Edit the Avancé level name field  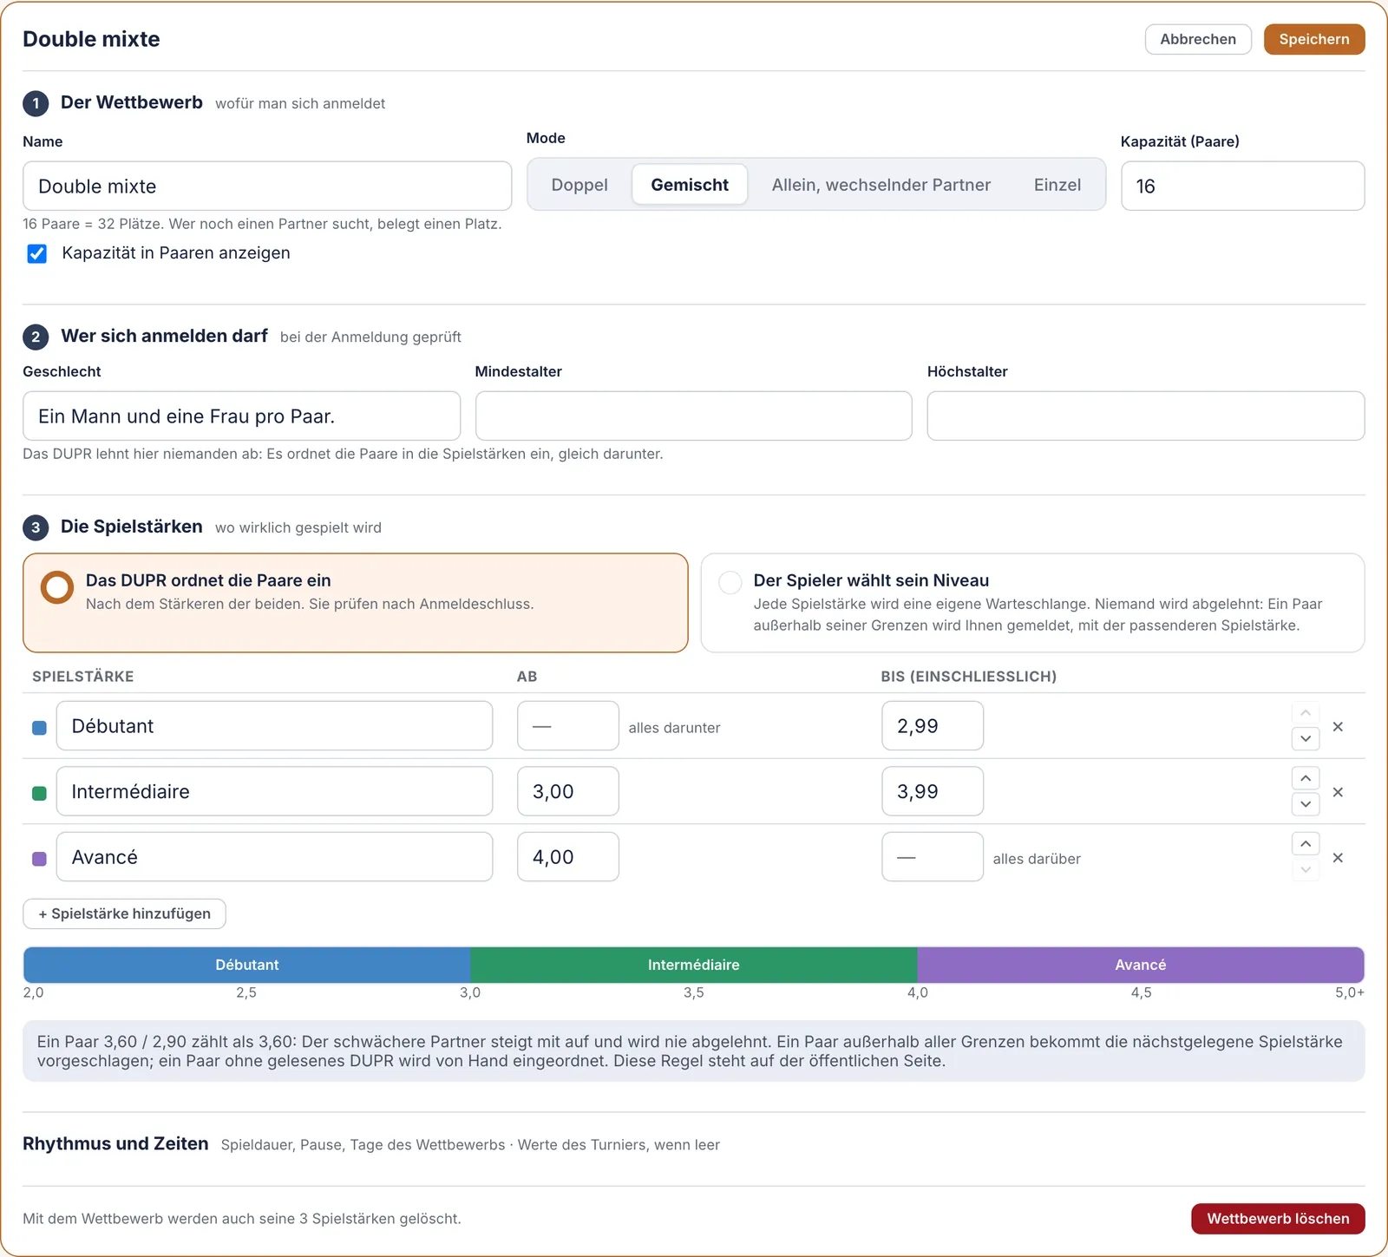[x=274, y=857]
